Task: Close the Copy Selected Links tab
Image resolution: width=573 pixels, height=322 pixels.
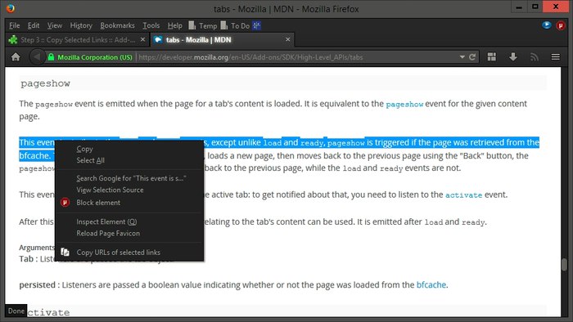Action: point(143,39)
